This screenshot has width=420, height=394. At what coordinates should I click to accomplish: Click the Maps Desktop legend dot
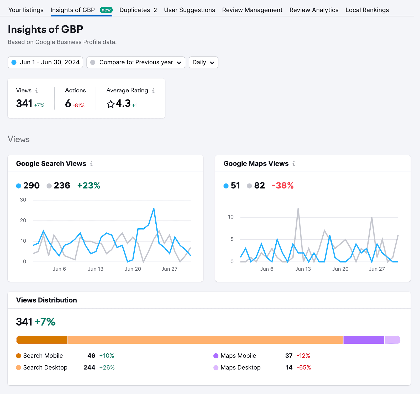tap(216, 368)
